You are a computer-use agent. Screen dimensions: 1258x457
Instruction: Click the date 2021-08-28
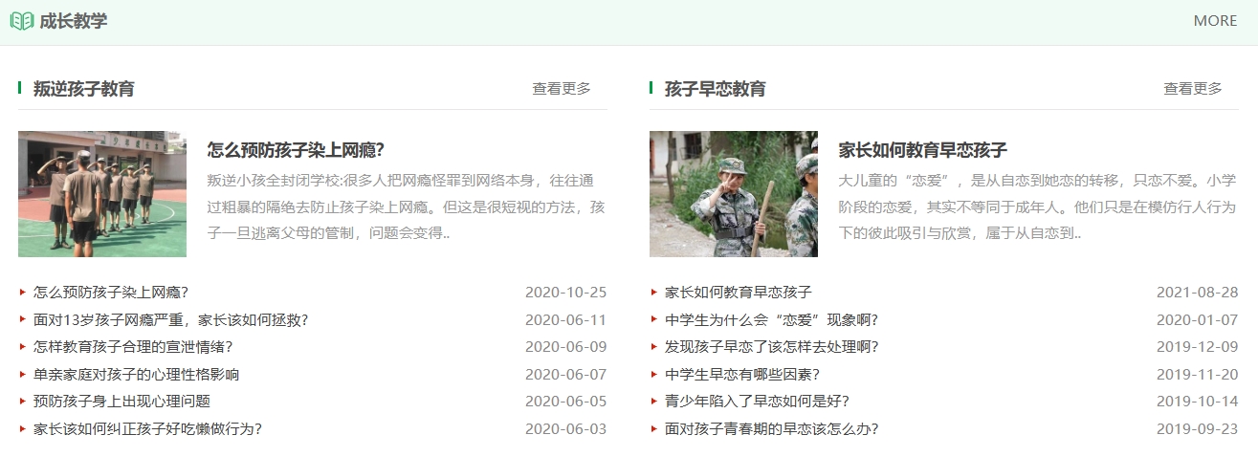1197,293
